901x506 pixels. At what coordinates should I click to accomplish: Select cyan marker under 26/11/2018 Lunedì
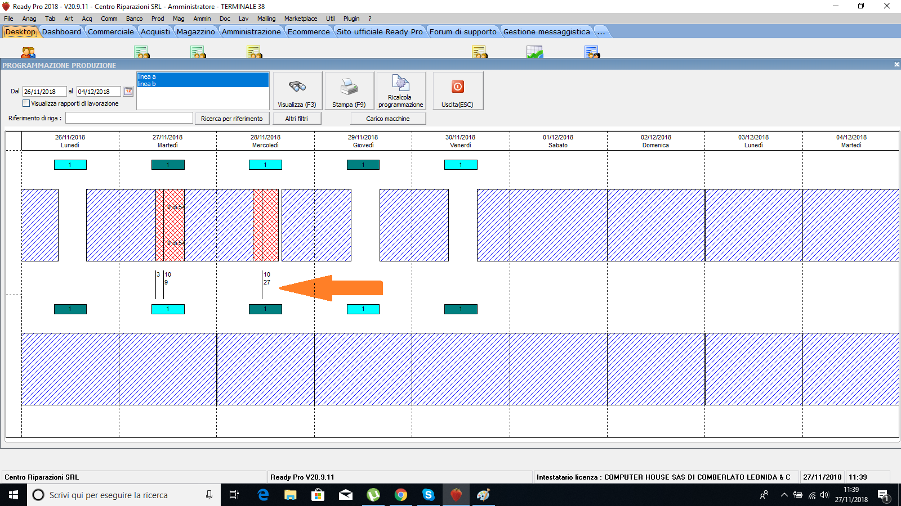(x=70, y=165)
